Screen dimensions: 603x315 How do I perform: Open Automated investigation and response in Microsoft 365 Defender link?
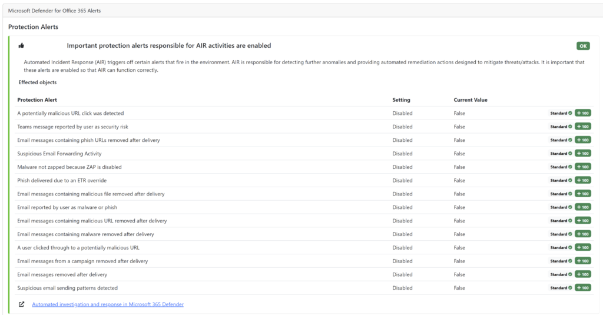click(x=108, y=304)
